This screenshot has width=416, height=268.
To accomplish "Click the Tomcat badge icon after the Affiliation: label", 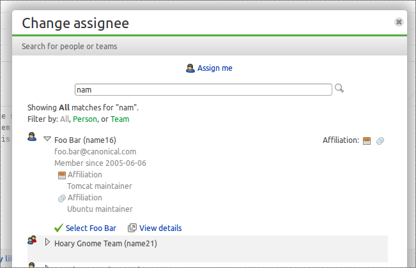I will pyautogui.click(x=367, y=140).
